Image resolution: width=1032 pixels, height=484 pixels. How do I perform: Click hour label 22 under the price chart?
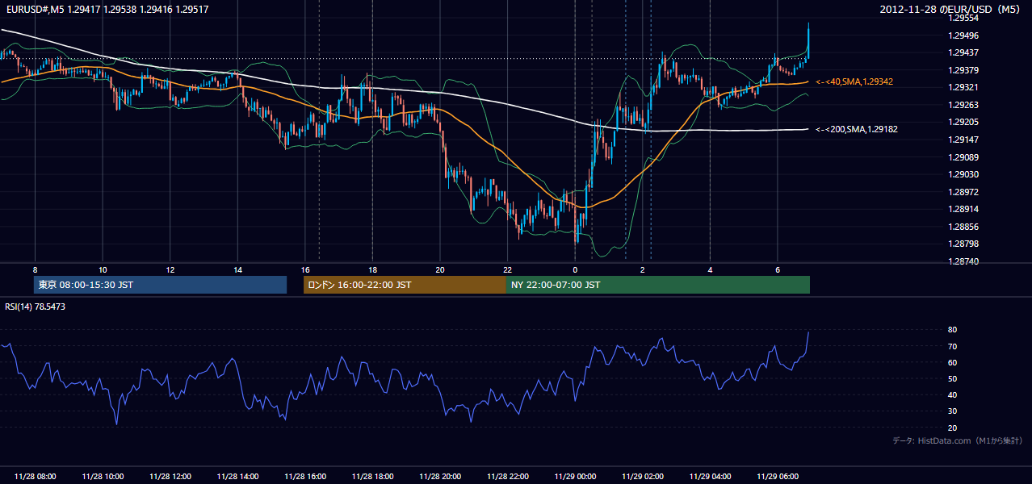507,269
